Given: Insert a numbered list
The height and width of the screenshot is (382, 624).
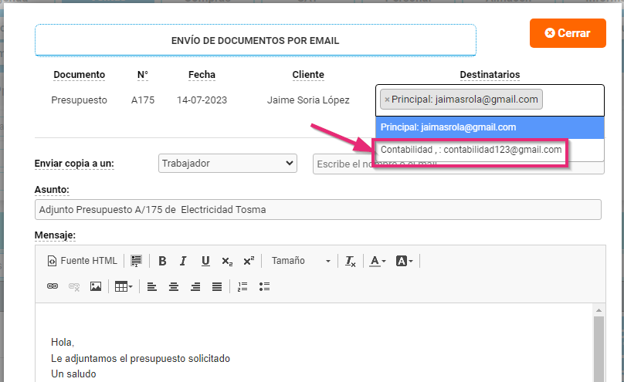Looking at the screenshot, I should (x=242, y=286).
